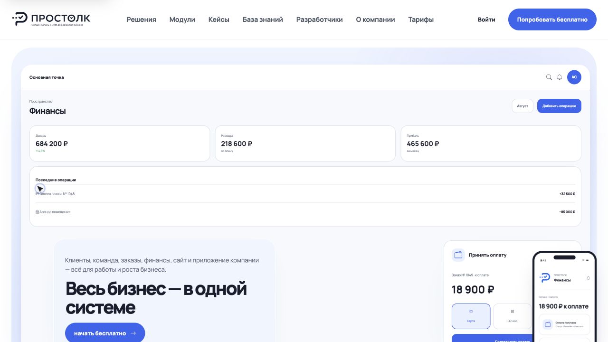Image resolution: width=608 pixels, height=342 pixels.
Task: Click the Простолк logo in the site header
Action: 51,19
